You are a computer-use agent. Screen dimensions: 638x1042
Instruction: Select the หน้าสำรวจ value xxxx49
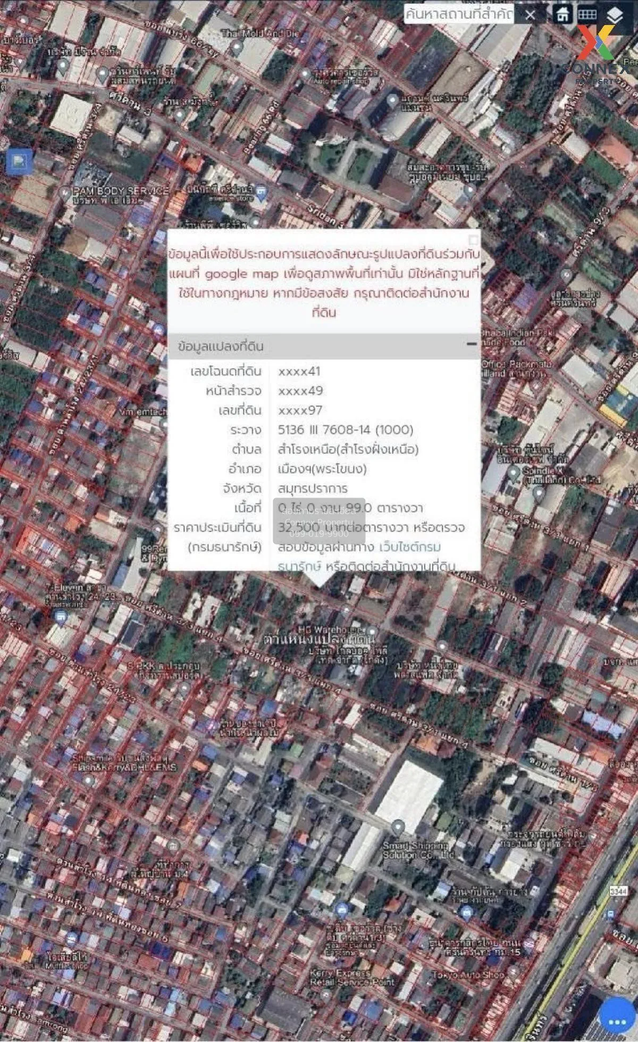pos(300,391)
